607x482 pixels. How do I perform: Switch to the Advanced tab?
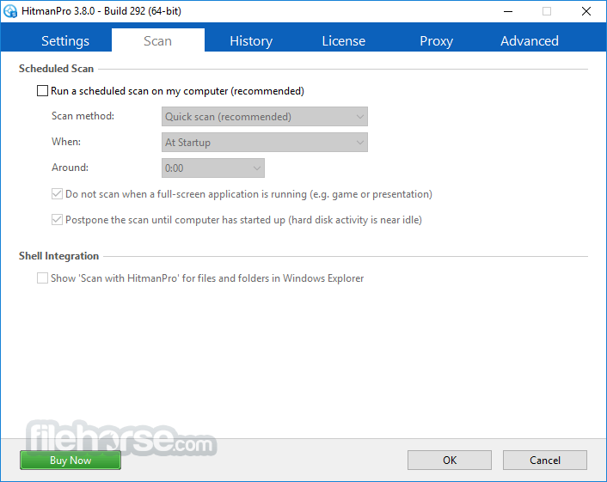click(x=529, y=41)
